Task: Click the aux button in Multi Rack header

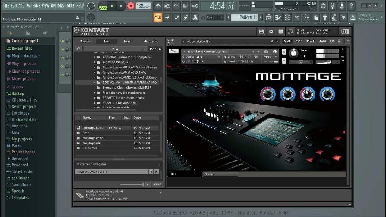Action: point(340,41)
